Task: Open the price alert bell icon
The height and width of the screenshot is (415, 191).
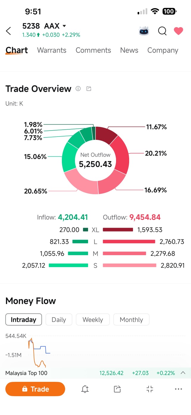Action: 85,389
